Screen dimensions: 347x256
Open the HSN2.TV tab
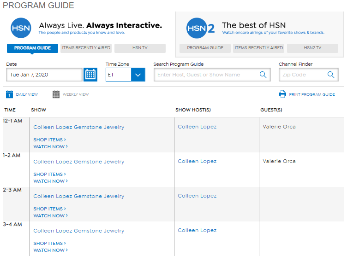(312, 48)
